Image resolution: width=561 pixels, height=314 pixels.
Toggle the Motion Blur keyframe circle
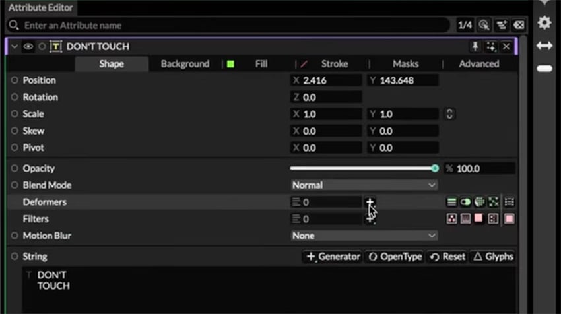pyautogui.click(x=15, y=235)
